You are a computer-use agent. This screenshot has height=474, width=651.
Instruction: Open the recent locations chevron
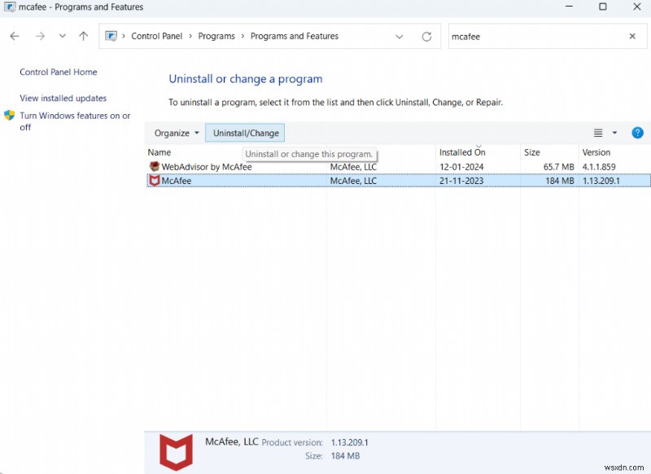pyautogui.click(x=63, y=36)
